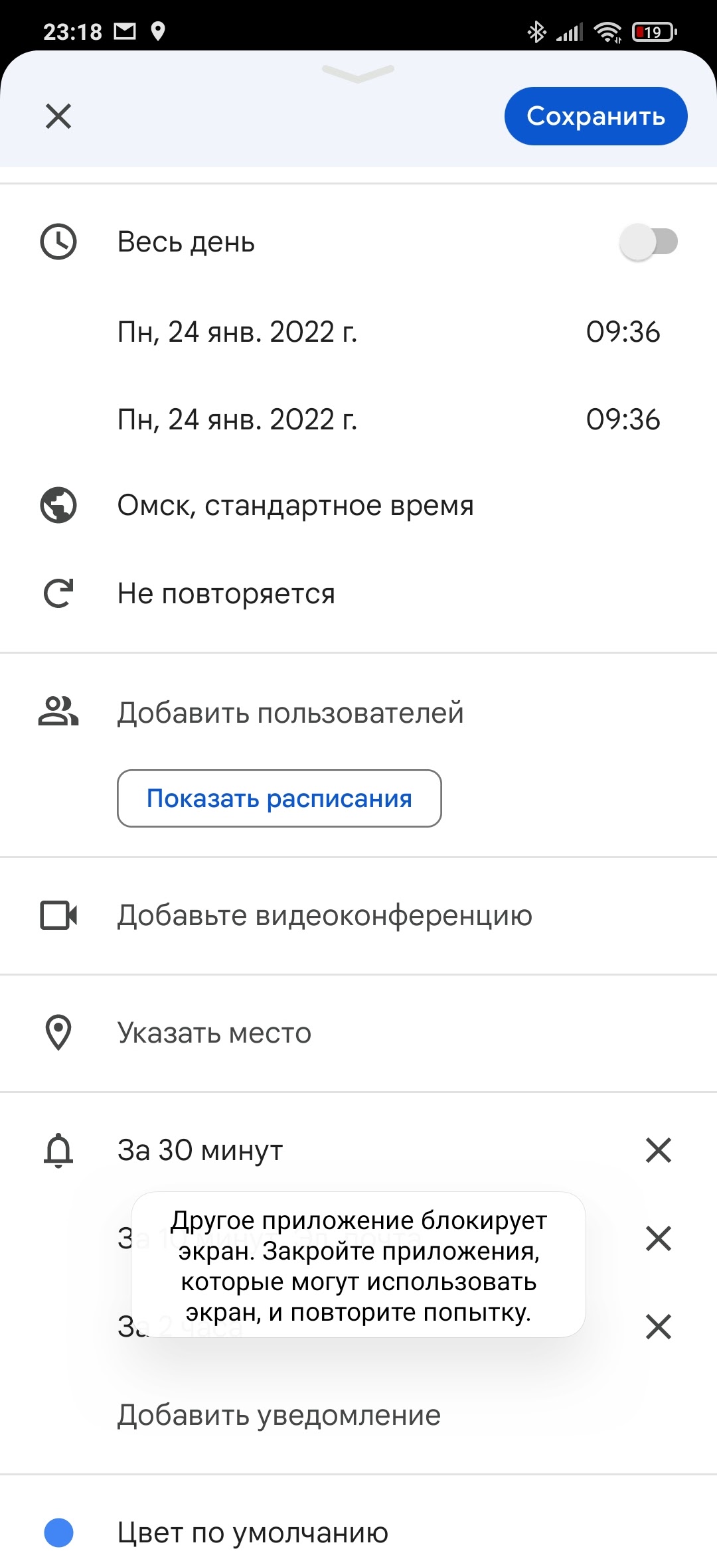Select the Омск, стандартное время time zone

[295, 506]
